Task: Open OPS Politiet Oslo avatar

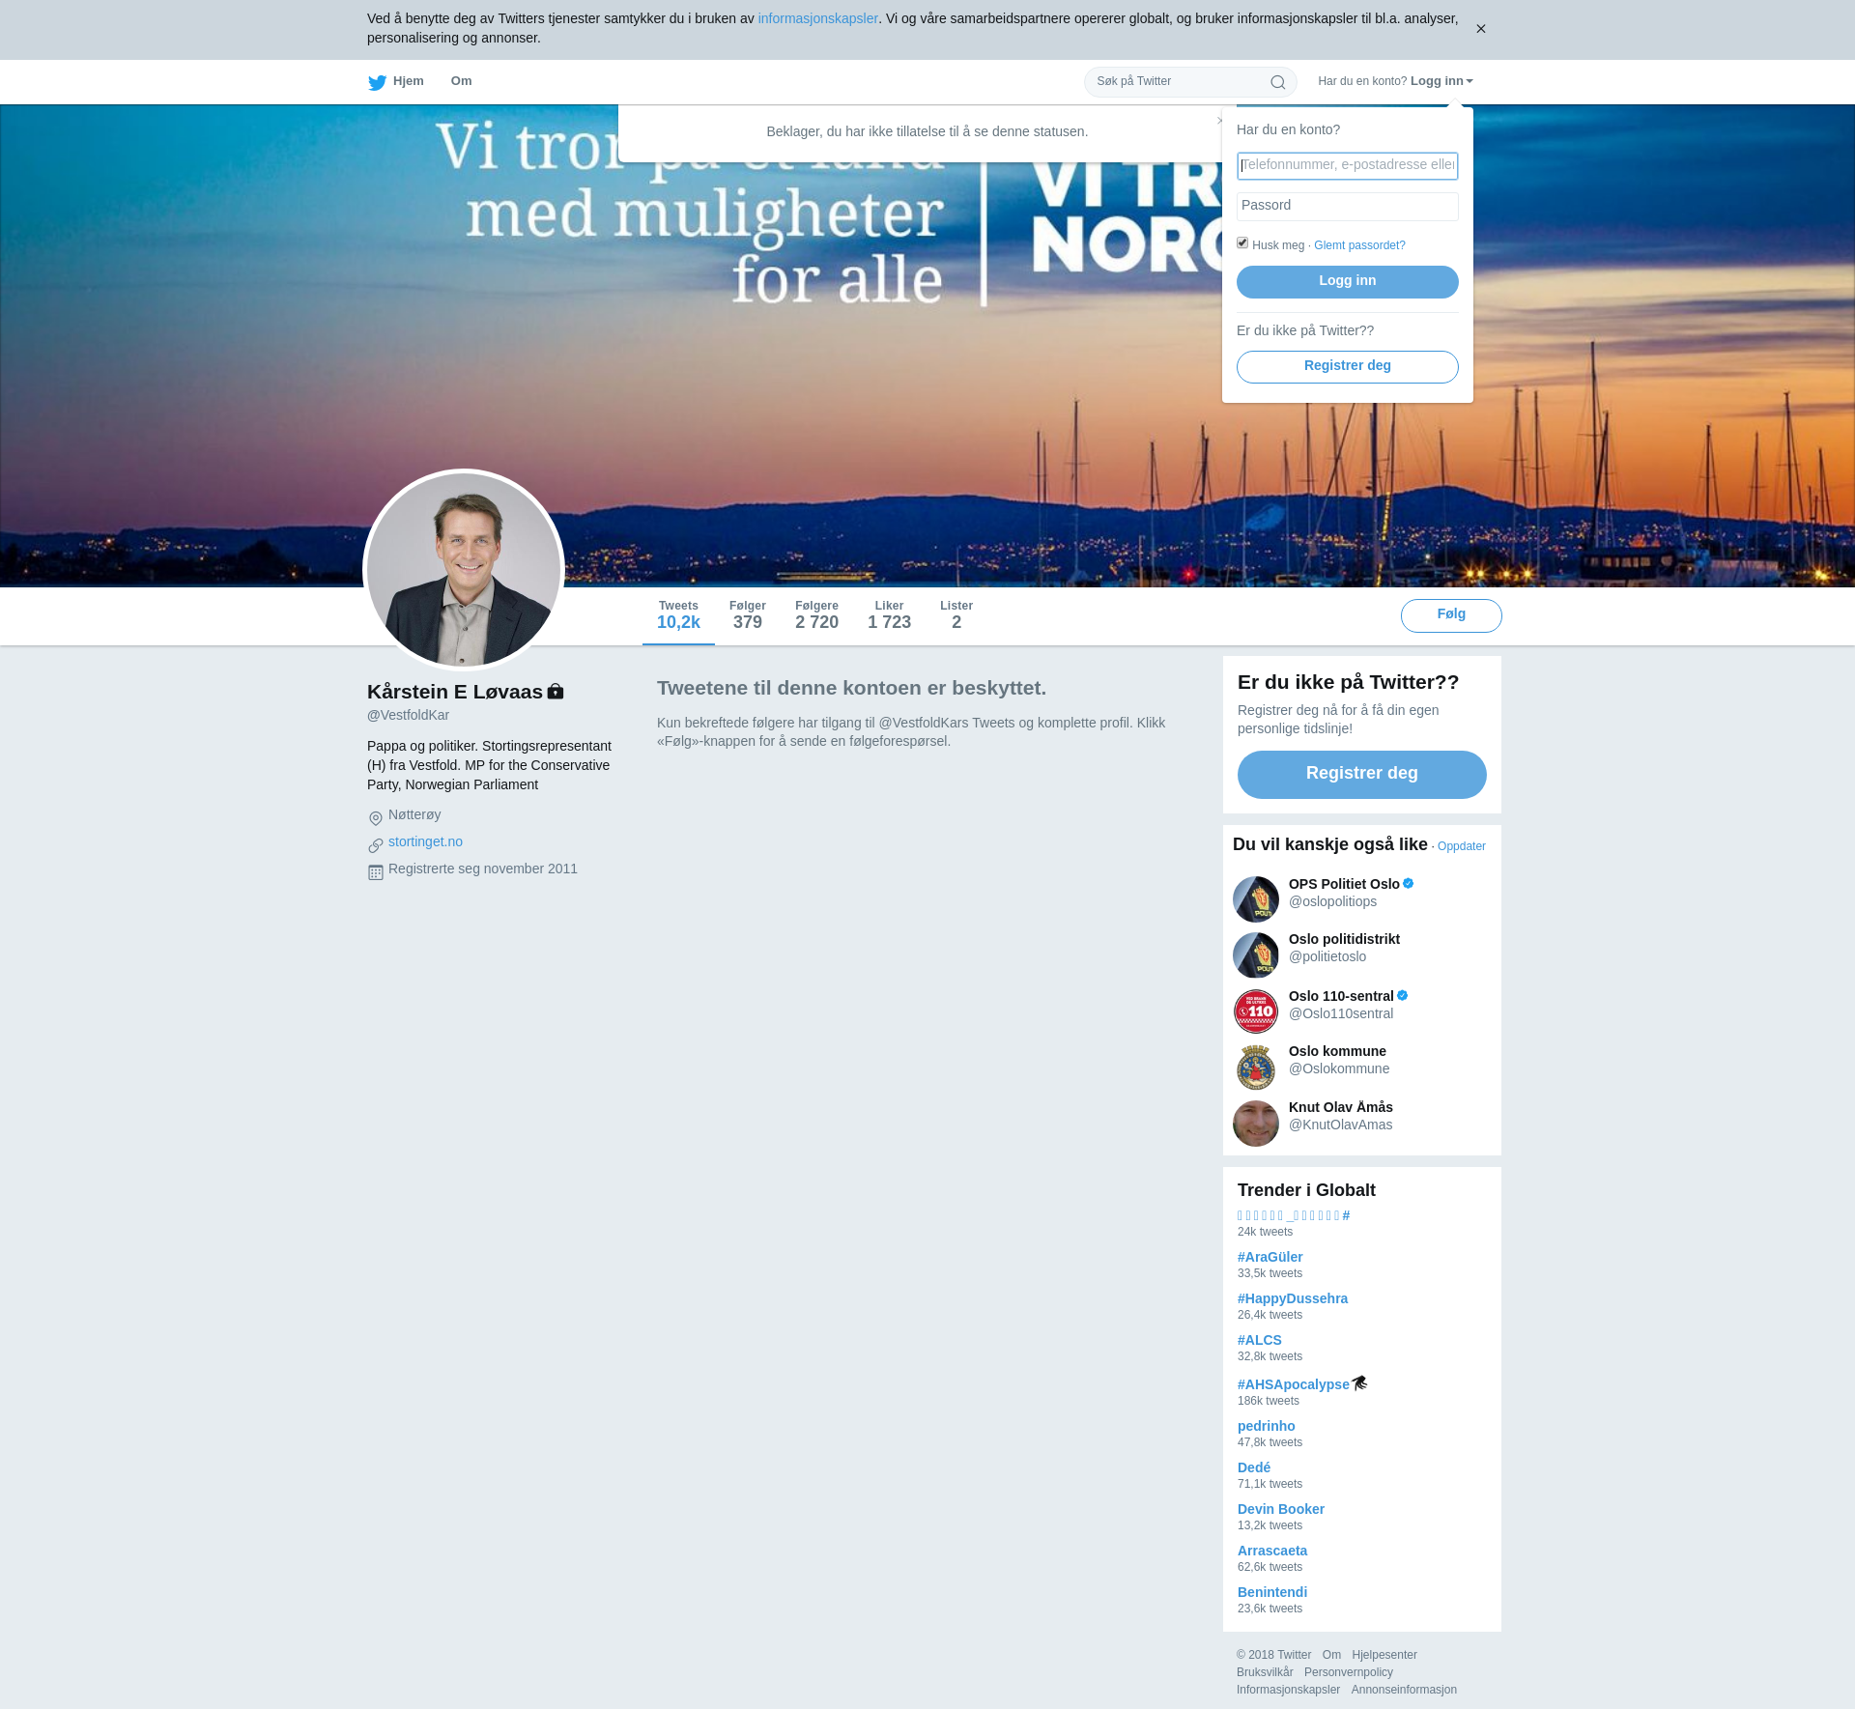Action: tap(1255, 898)
